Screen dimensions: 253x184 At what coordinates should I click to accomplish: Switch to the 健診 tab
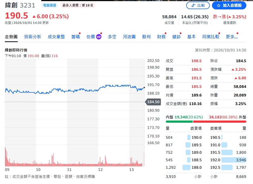[x=176, y=37]
